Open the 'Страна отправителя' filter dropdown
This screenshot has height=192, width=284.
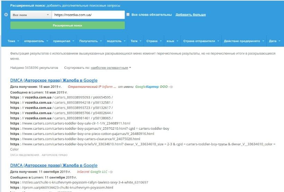click(201, 41)
